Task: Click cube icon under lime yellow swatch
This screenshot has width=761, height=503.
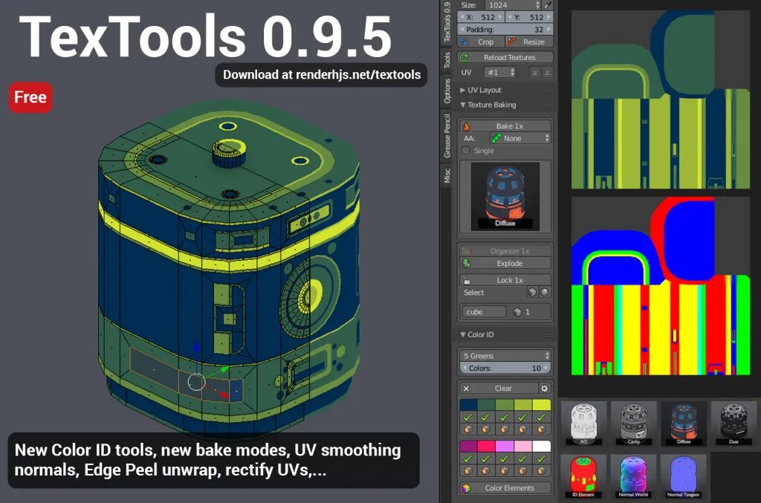Action: [541, 429]
